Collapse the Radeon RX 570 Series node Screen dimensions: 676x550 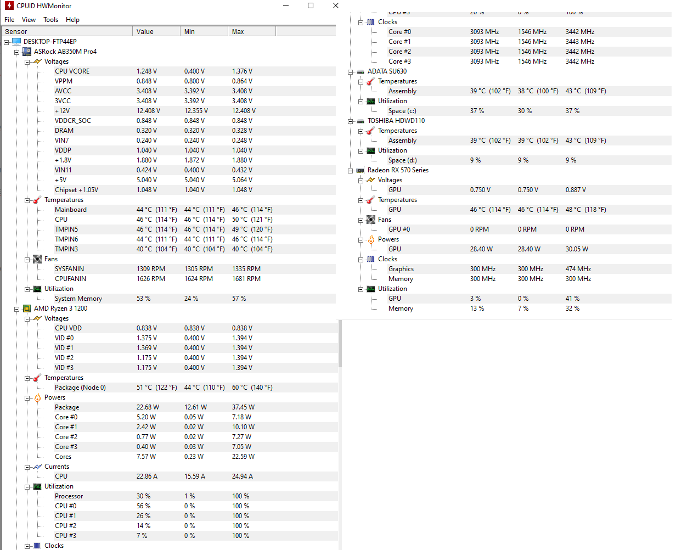point(351,171)
